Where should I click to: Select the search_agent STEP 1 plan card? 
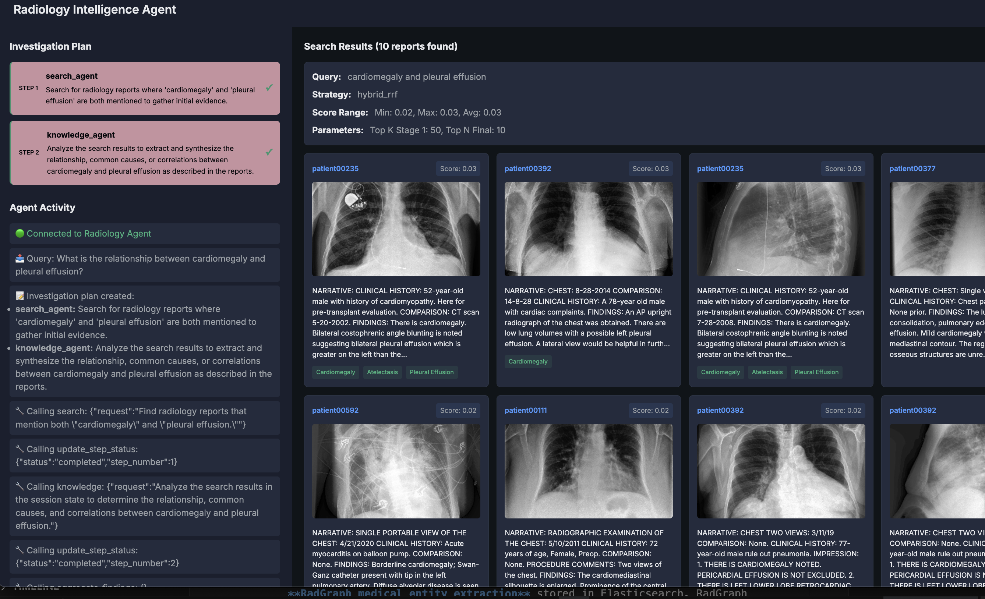tap(145, 88)
